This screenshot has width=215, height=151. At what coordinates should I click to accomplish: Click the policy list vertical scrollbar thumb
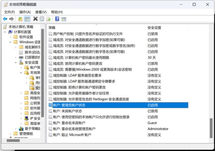[x=211, y=128]
